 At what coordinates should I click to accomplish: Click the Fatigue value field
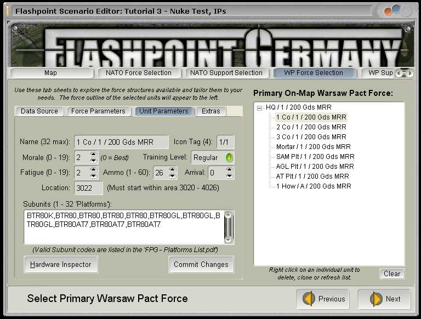(x=82, y=173)
